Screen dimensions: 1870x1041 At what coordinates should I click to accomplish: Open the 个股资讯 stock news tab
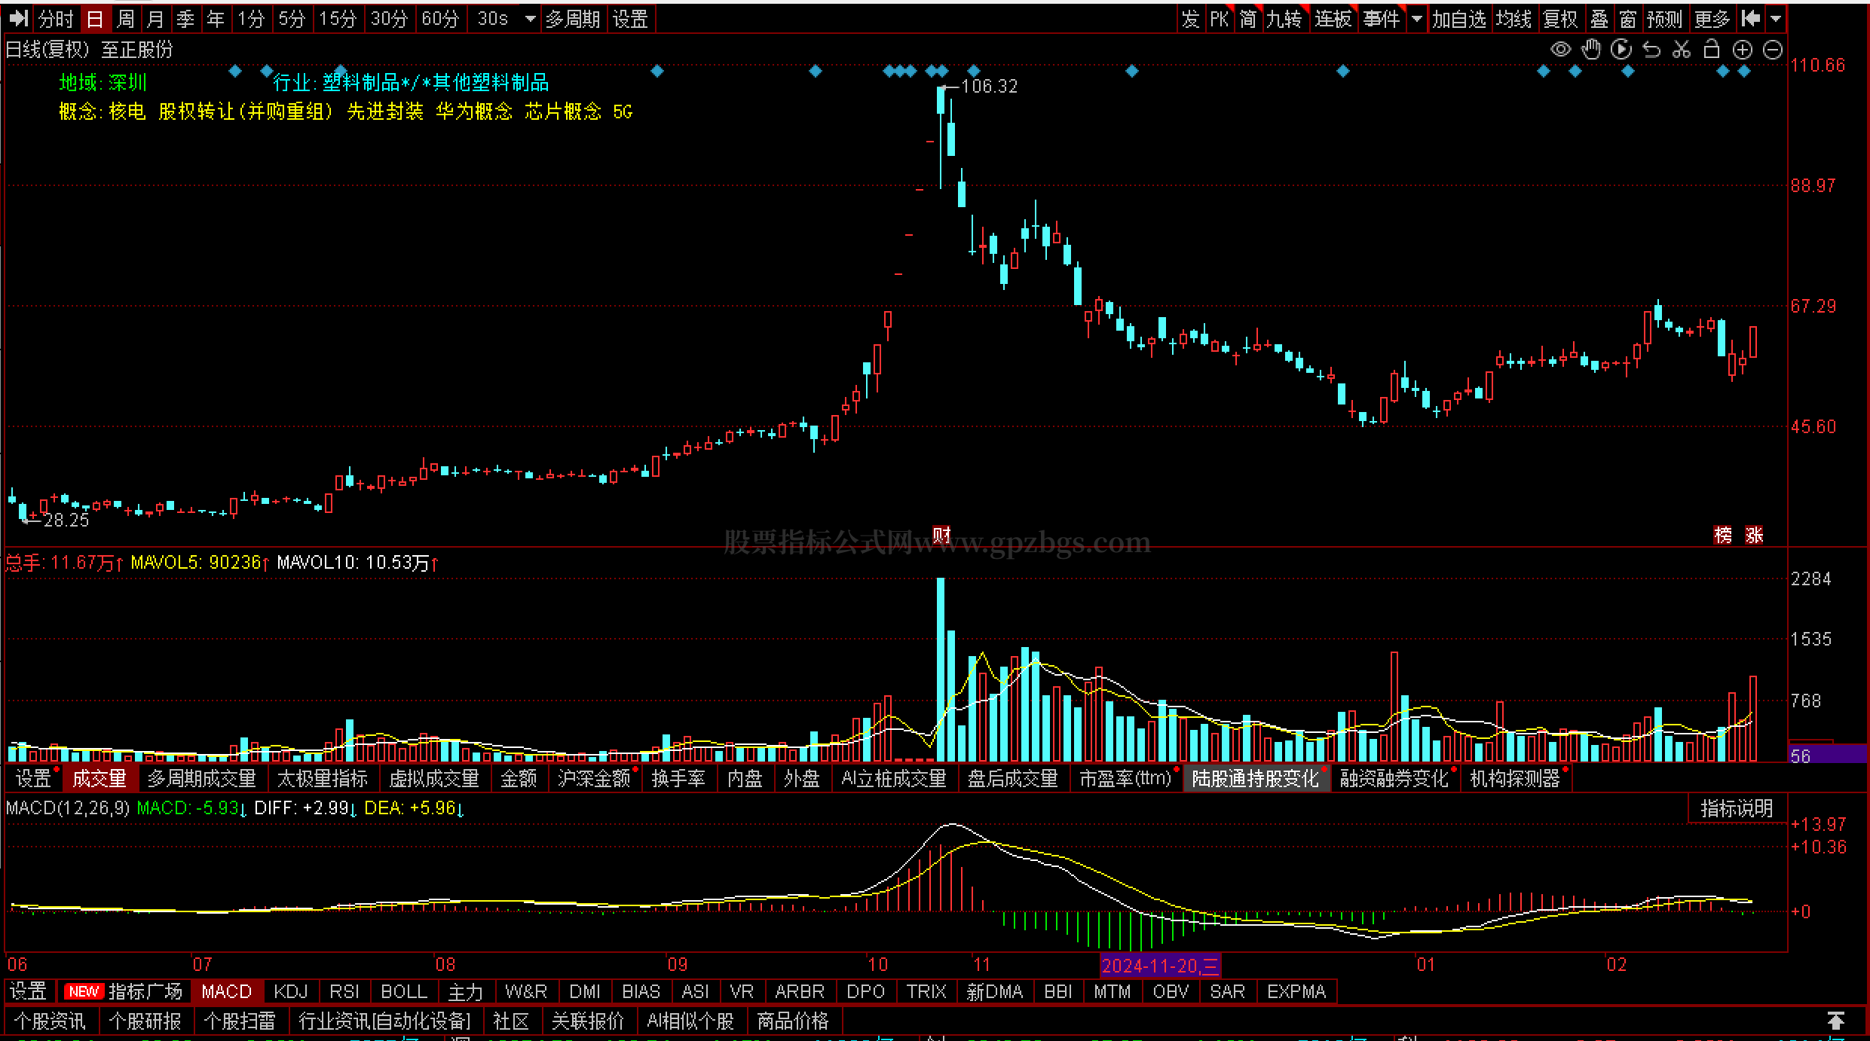pyautogui.click(x=50, y=1021)
